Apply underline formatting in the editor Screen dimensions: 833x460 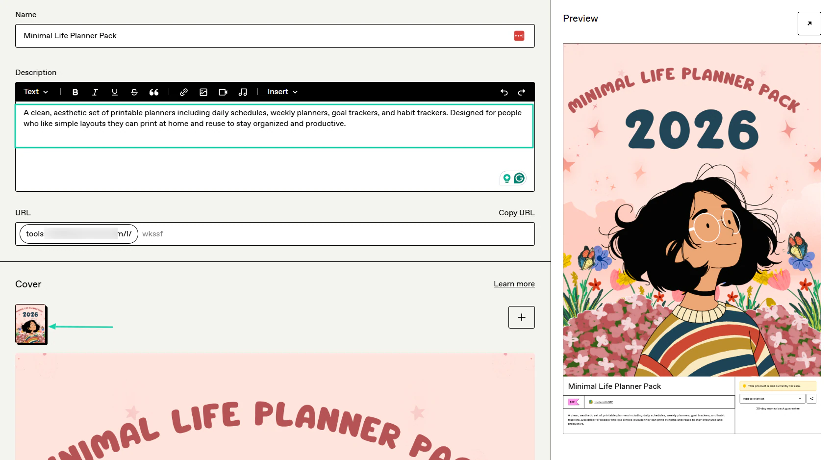tap(115, 92)
